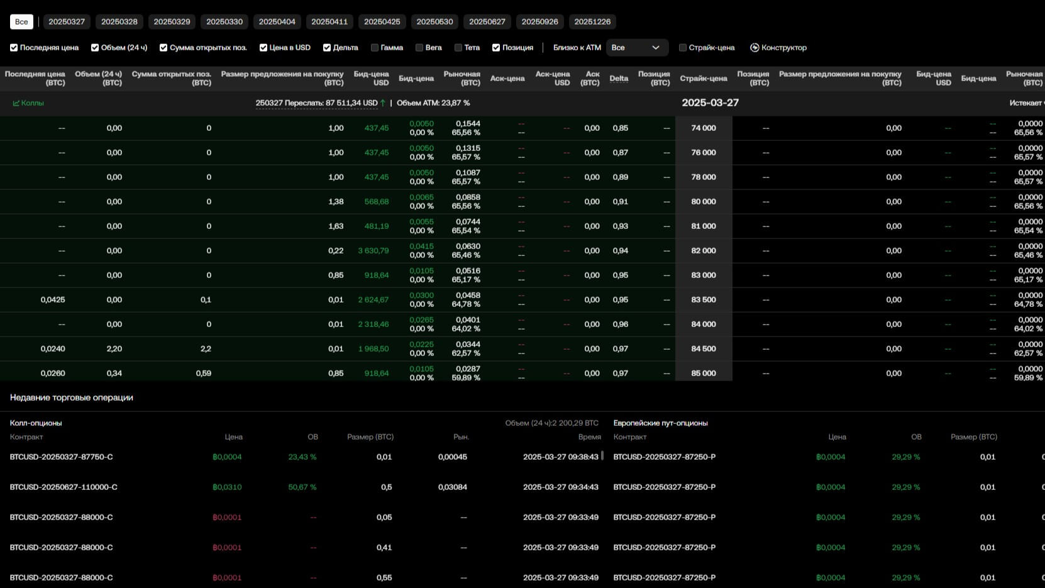This screenshot has width=1045, height=588.
Task: Click the 437,45 bid price at strike 74 000
Action: point(377,128)
